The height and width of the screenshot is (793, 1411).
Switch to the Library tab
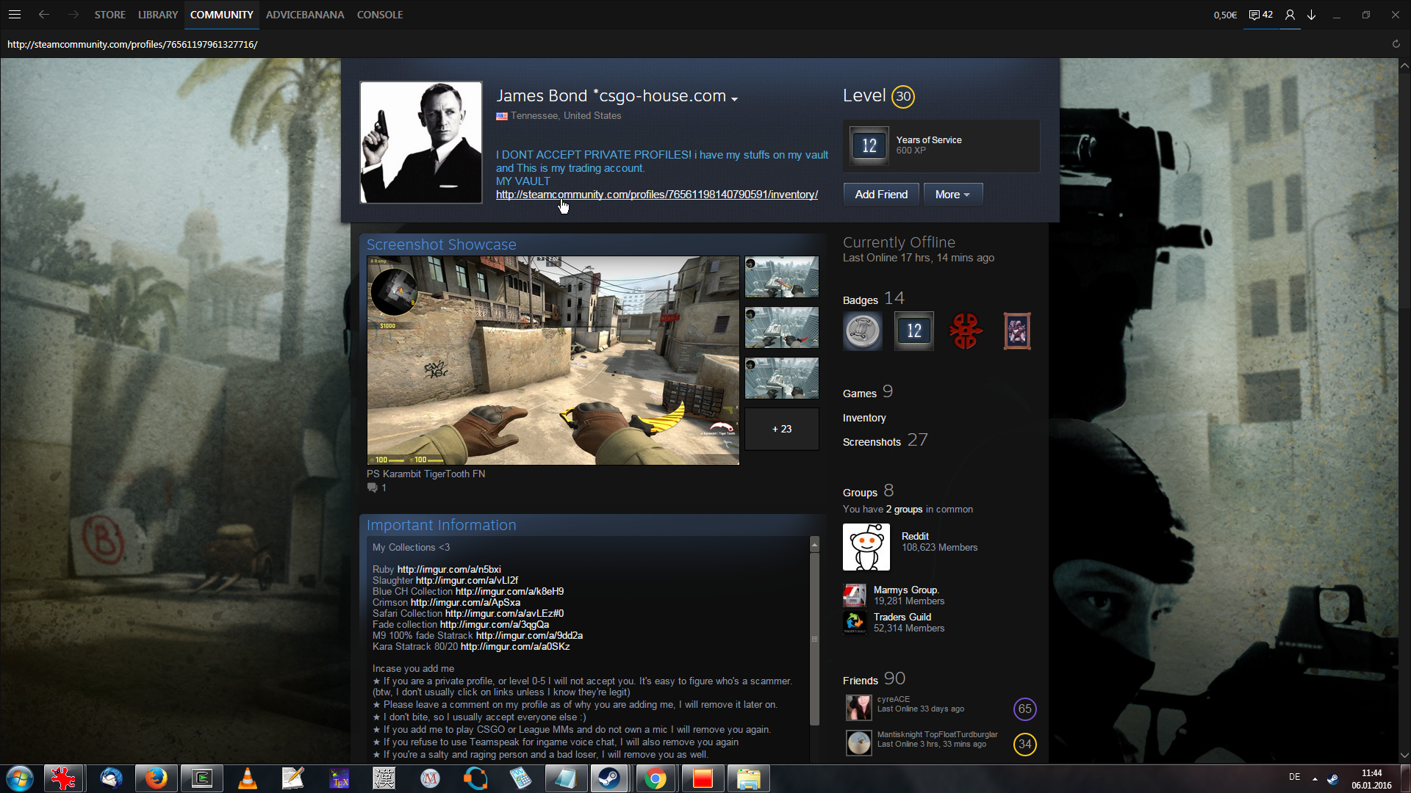coord(158,15)
